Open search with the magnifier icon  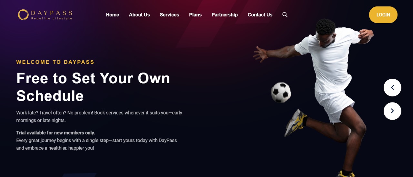click(285, 15)
